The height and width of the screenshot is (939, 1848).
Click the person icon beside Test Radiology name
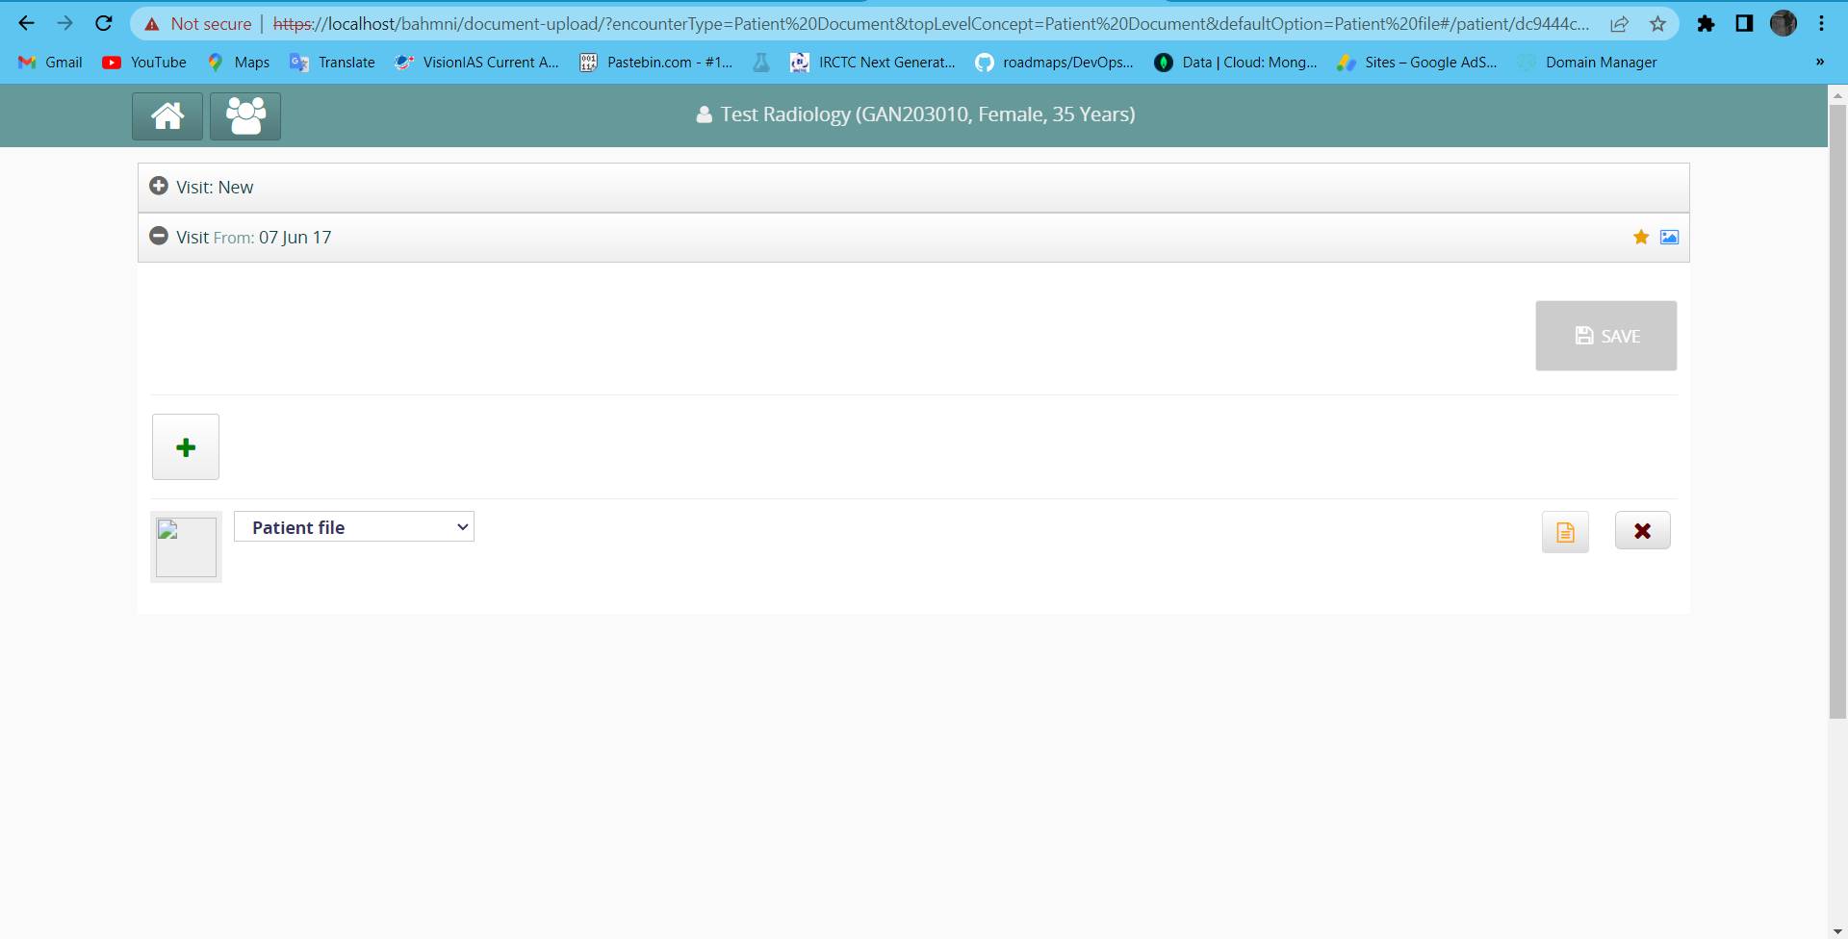(x=705, y=114)
